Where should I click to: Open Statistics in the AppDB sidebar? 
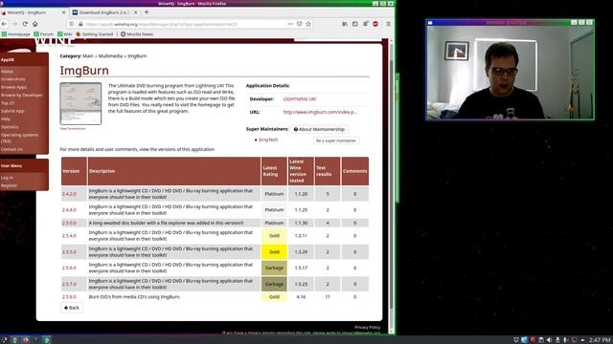[10, 127]
